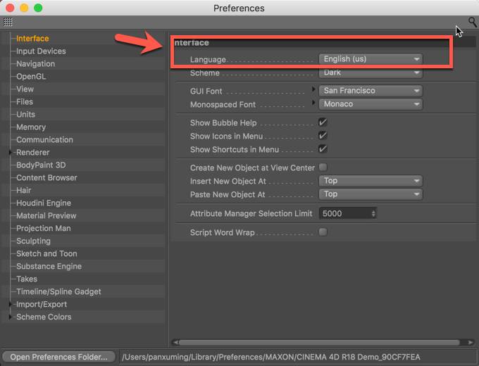This screenshot has width=479, height=366.
Task: Click the horizontal scrollbar track
Action: (319, 342)
